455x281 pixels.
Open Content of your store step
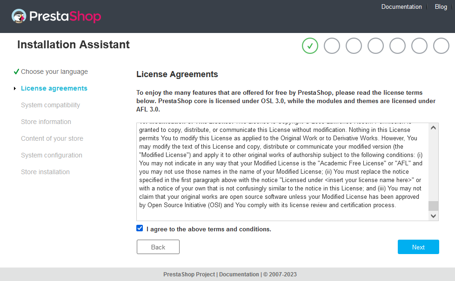(x=52, y=138)
